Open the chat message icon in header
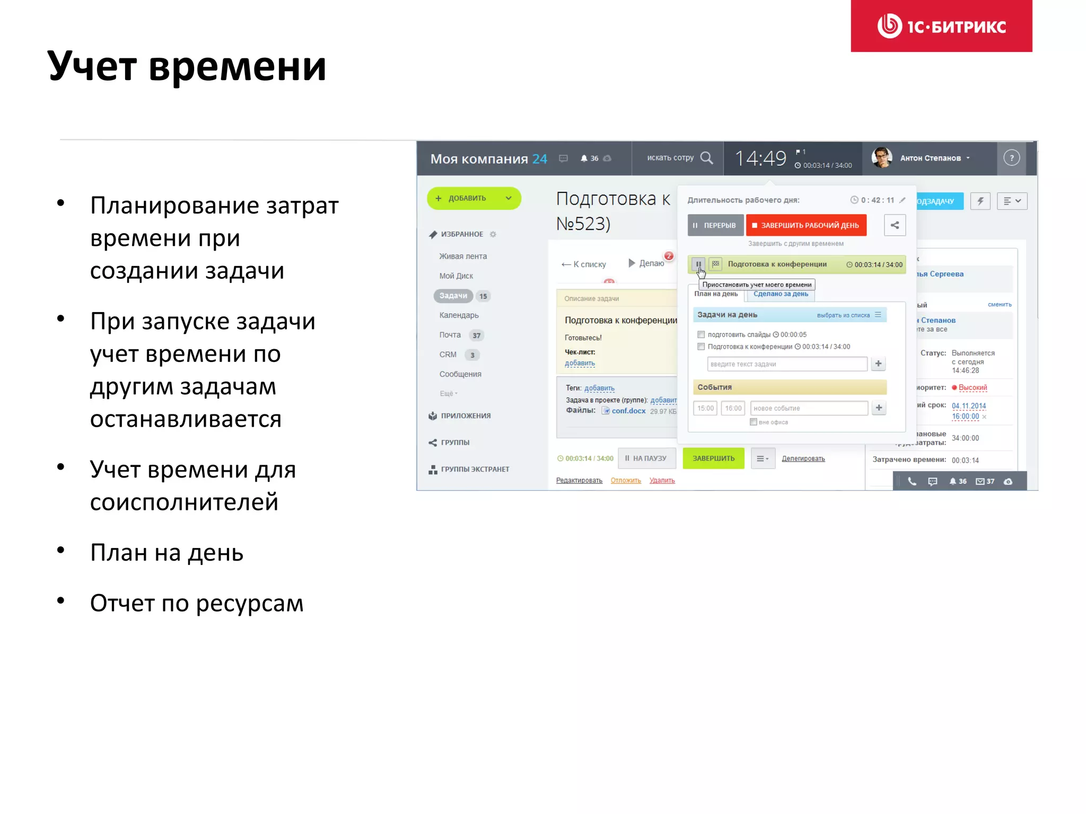1086x814 pixels. point(563,158)
